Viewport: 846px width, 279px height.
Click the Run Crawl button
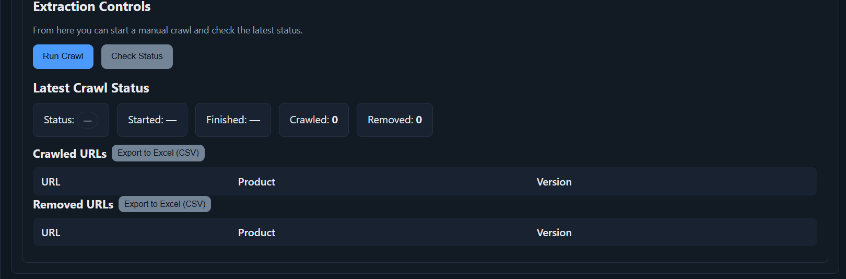pyautogui.click(x=63, y=56)
